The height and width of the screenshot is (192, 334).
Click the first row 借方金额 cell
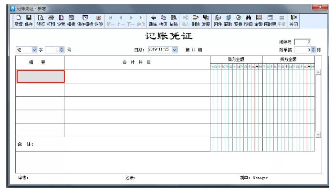pyautogui.click(x=236, y=76)
